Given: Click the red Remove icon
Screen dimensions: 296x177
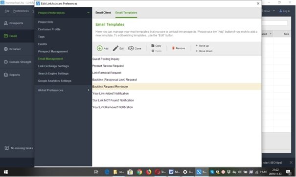Looking at the screenshot, I should (173, 48).
